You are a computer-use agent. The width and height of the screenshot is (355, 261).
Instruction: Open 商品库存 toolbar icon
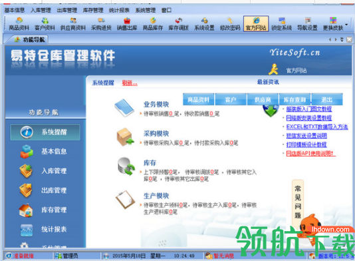point(153,24)
